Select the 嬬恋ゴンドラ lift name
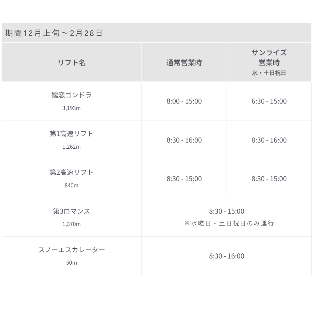Image resolution: width=313 pixels, height=313 pixels. point(72,95)
